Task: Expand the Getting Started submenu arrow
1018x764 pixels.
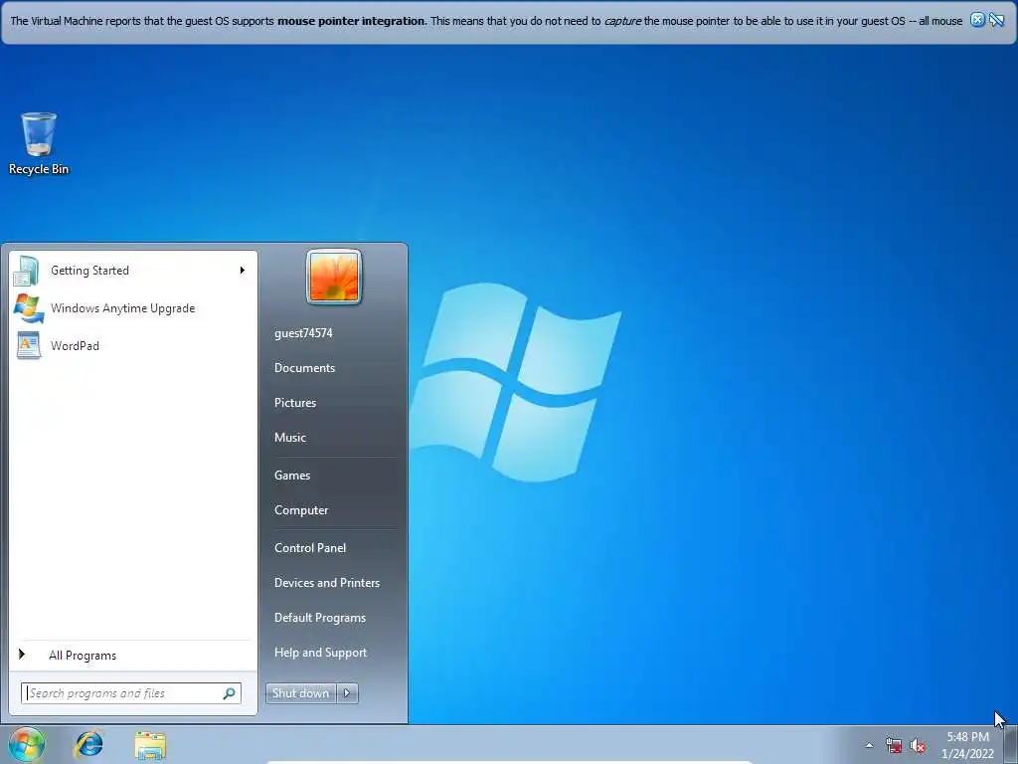Action: click(243, 271)
